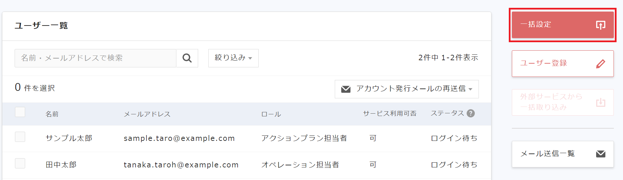Click the envelope icon on メール送信一覧
Image resolution: width=623 pixels, height=180 pixels.
(601, 154)
